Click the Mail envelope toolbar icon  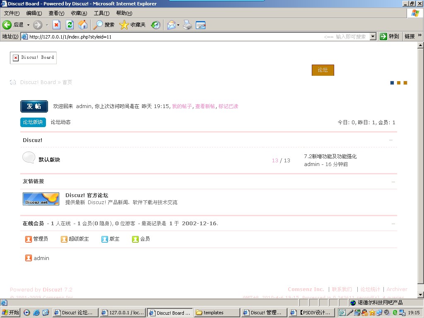click(x=171, y=25)
